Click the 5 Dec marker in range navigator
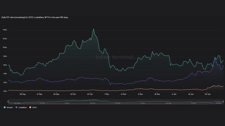 [143, 103]
